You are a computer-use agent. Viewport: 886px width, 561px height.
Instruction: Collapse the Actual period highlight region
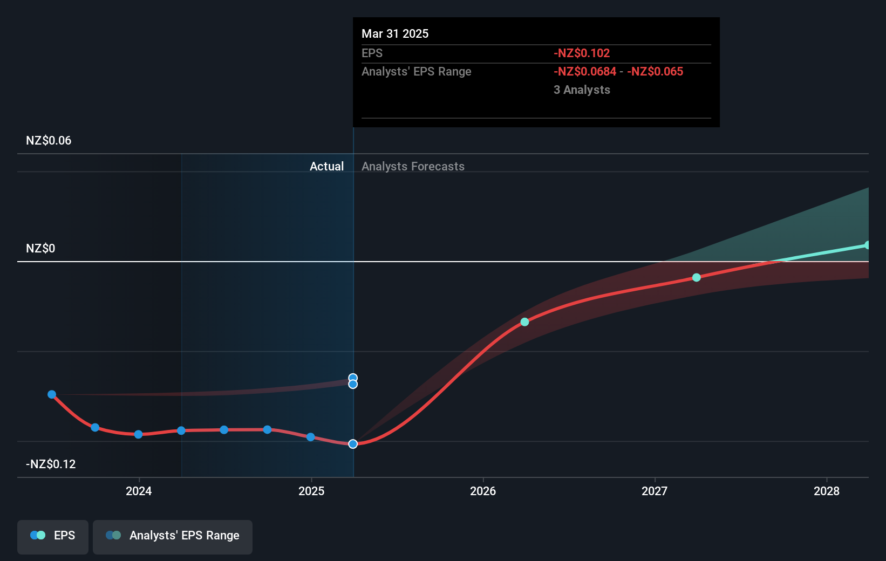(327, 166)
